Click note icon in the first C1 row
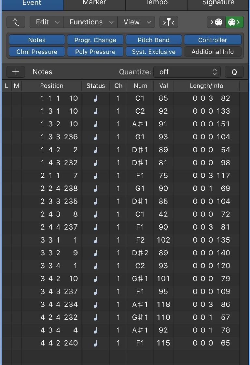The height and width of the screenshot is (365, 250). point(95,98)
